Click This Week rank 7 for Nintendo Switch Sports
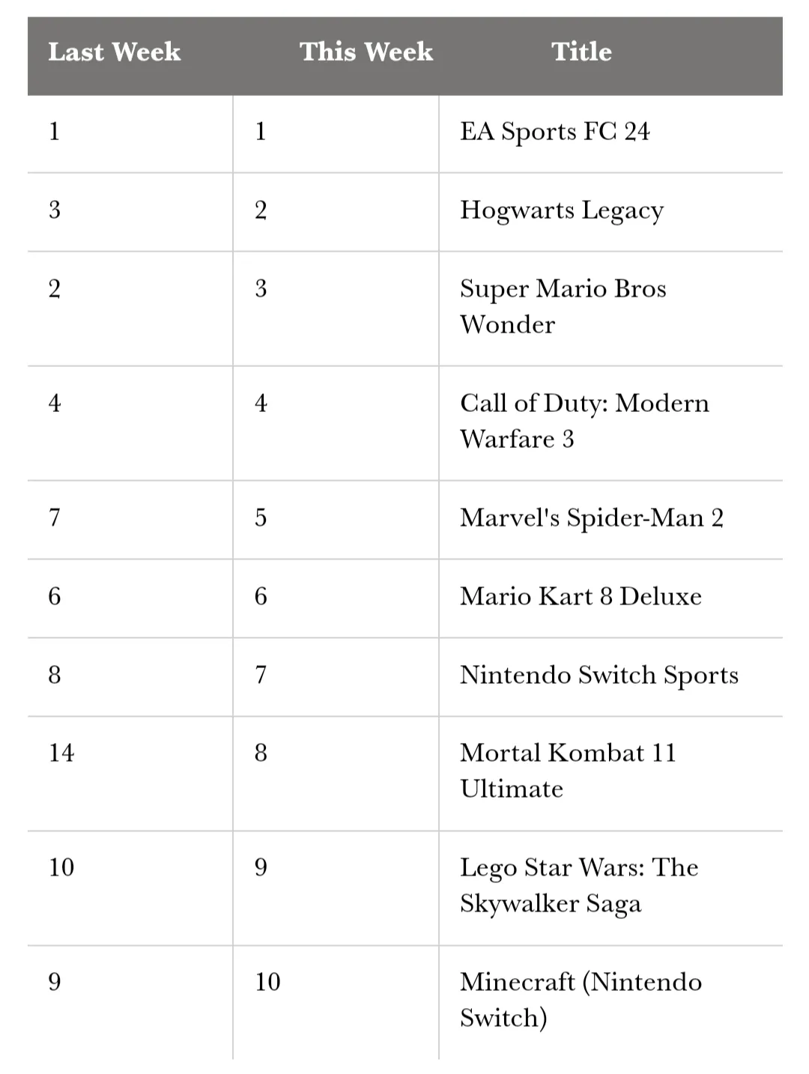 [x=261, y=676]
